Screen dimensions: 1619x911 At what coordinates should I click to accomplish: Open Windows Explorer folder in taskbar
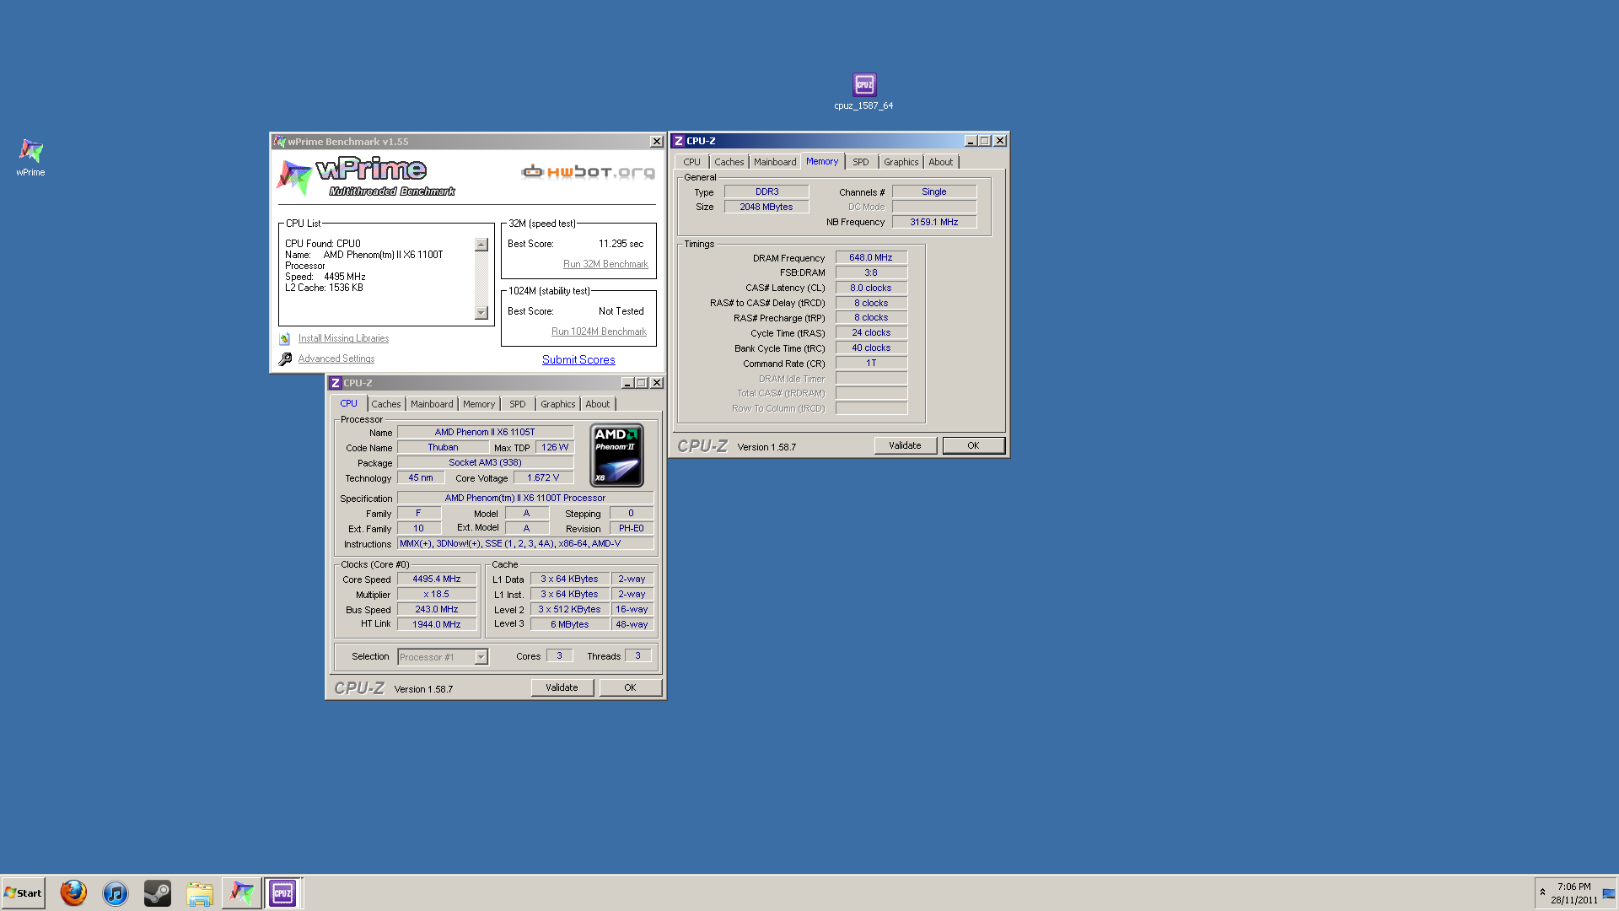coord(200,892)
